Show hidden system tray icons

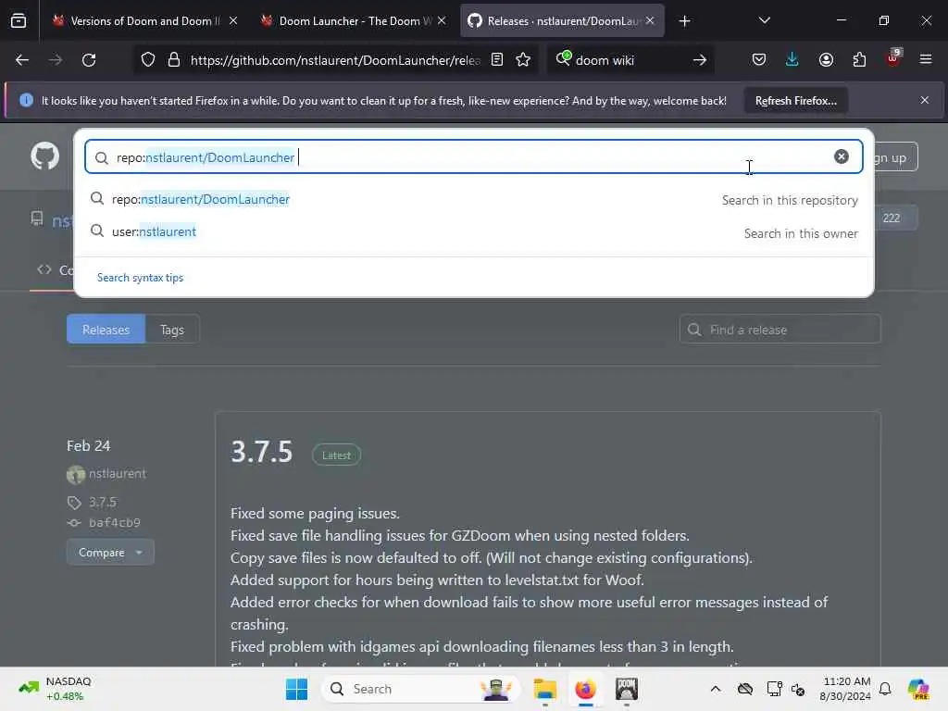(716, 689)
